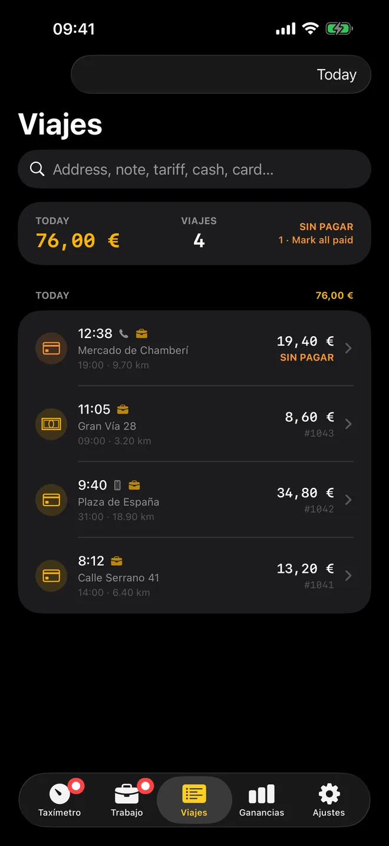Image resolution: width=389 pixels, height=846 pixels.
Task: Expand the Gran Vía 28 trip chevron
Action: point(348,424)
